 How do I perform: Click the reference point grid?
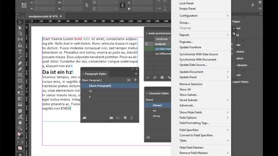click(24, 5)
